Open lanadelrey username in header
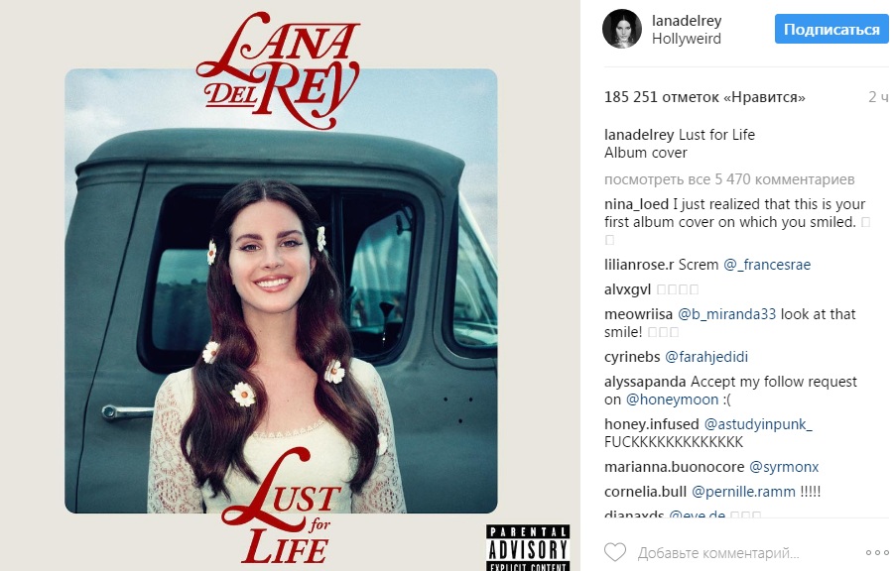Viewport: 894px width, 571px height. point(687,21)
